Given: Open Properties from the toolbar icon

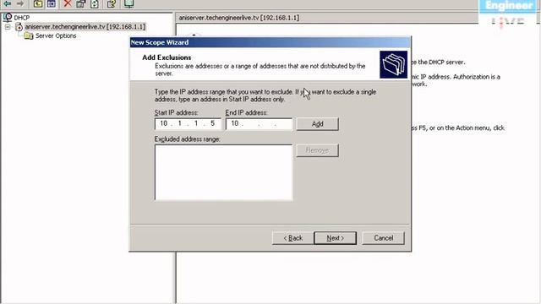Looking at the screenshot, I should 81,3.
